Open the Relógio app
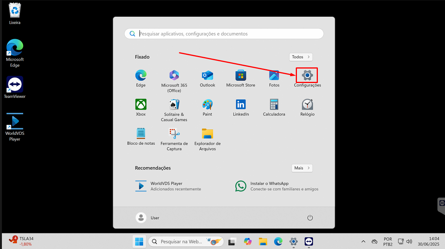The height and width of the screenshot is (249, 445). pyautogui.click(x=307, y=108)
